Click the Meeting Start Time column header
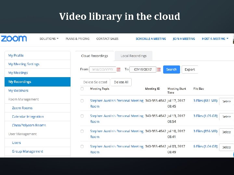Viewport: 234px width, 175px height. coord(177,91)
